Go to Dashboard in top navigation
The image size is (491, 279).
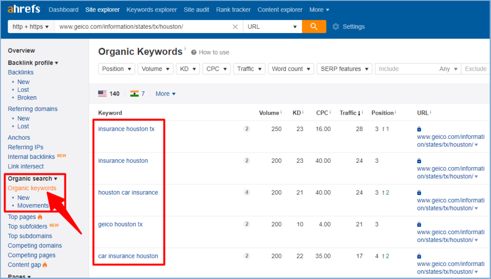point(64,10)
